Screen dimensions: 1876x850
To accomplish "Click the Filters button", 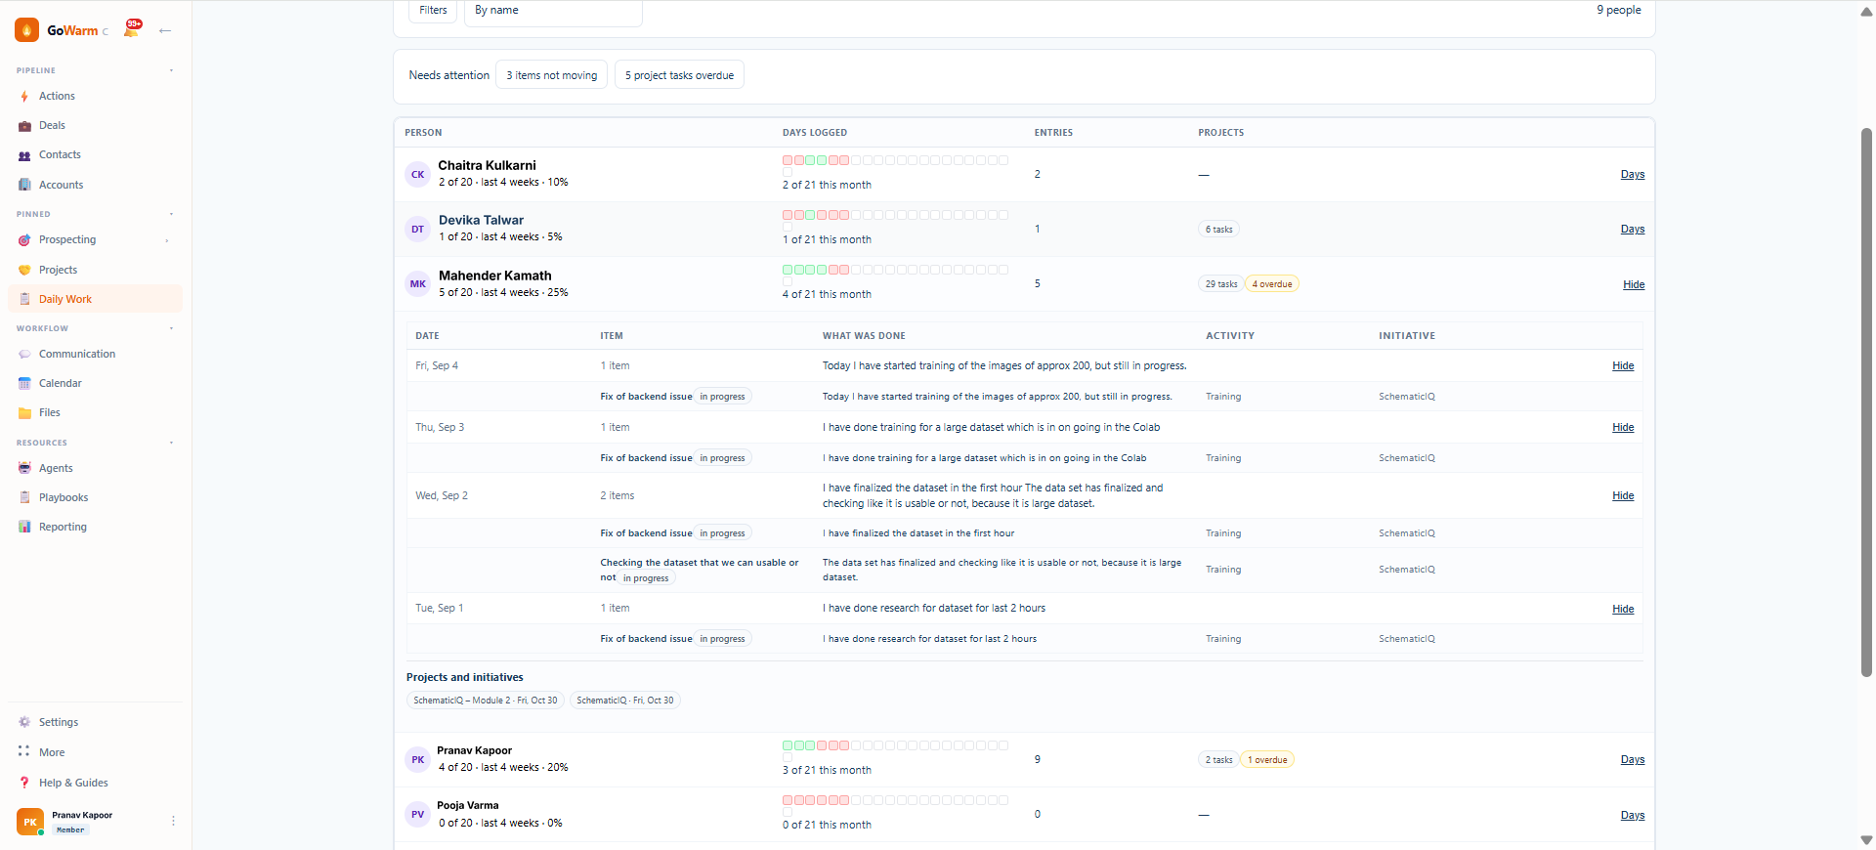I will tap(433, 11).
